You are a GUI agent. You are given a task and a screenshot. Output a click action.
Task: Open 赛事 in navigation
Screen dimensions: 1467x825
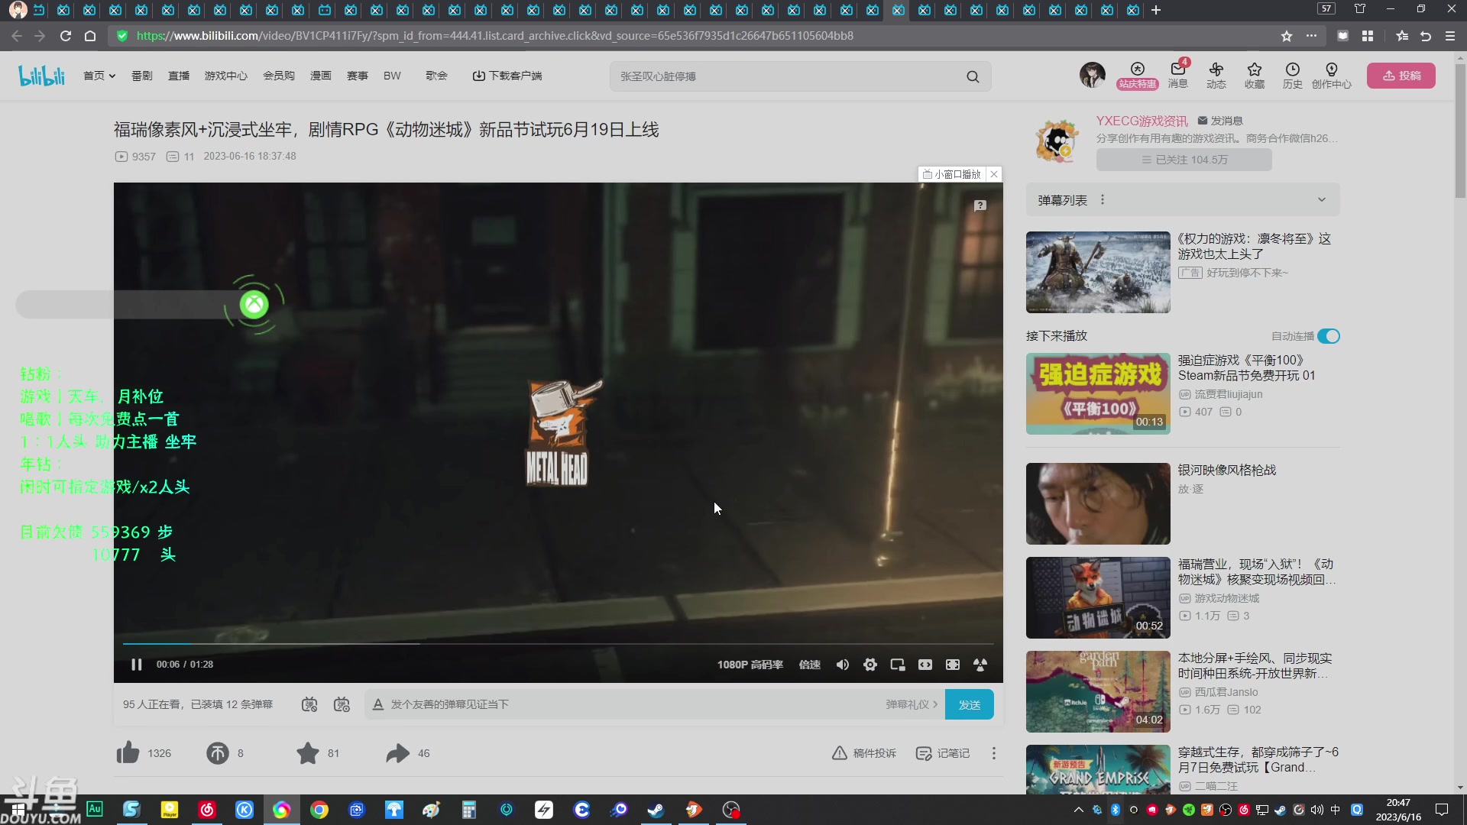coord(358,76)
